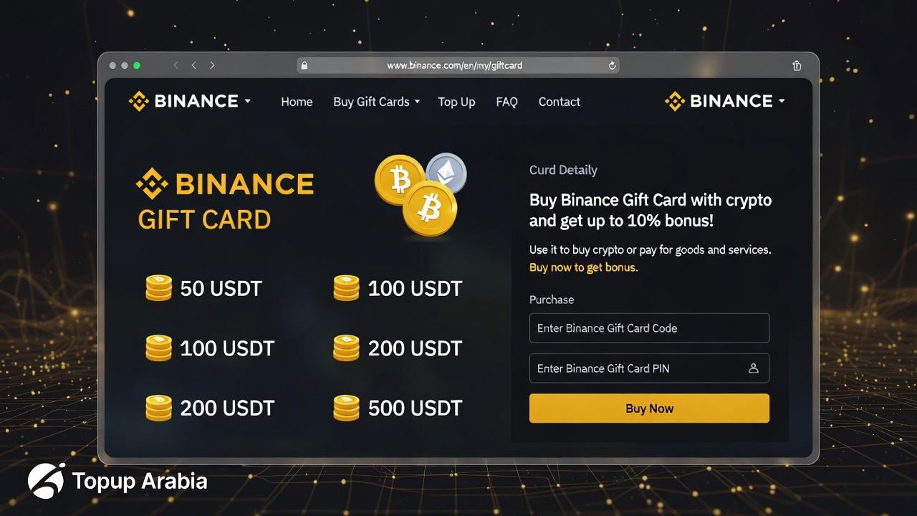This screenshot has width=917, height=516.
Task: Click the Bitcoin coin graphic
Action: coord(400,178)
